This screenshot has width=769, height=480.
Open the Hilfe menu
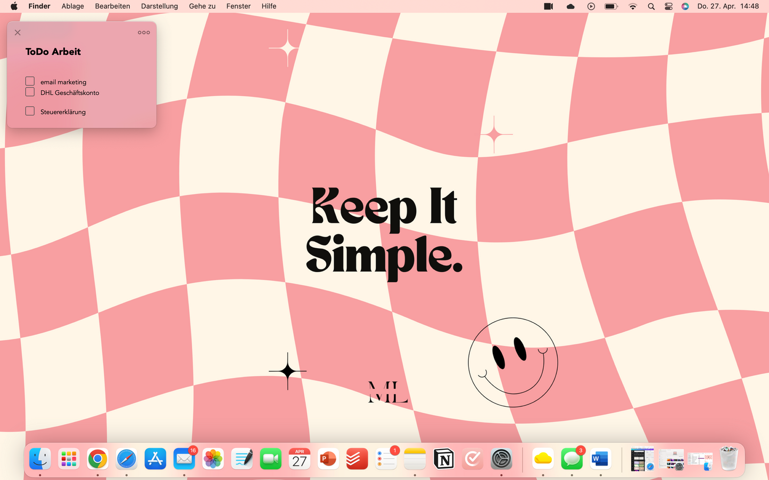tap(269, 6)
